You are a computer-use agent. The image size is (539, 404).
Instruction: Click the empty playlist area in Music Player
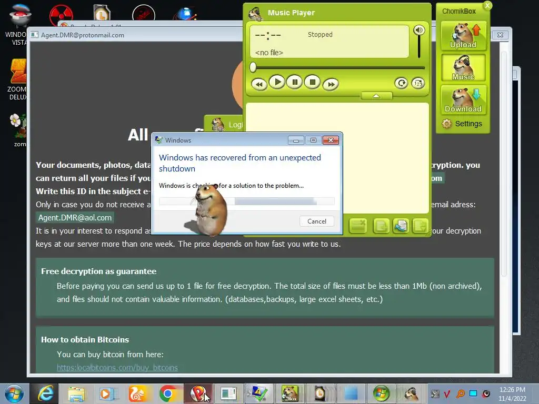pyautogui.click(x=385, y=158)
